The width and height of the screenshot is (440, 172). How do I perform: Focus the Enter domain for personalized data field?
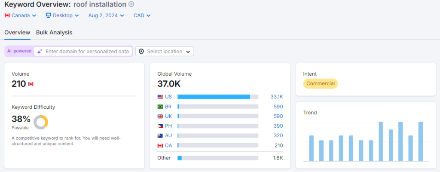coord(87,52)
